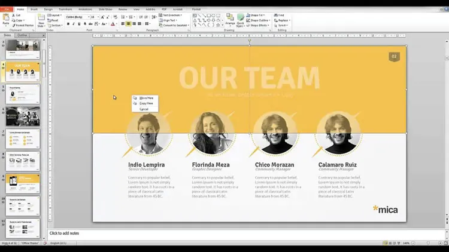The image size is (449, 252).
Task: Open the Section dropdown
Action: (x=55, y=26)
